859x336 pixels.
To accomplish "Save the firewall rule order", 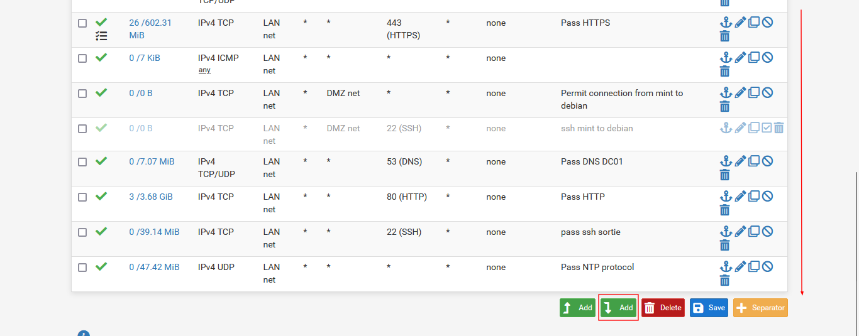I will tap(709, 308).
